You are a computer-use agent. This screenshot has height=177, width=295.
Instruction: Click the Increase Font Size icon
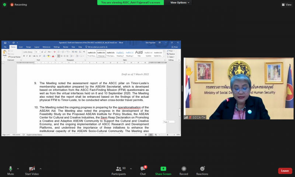click(42, 52)
